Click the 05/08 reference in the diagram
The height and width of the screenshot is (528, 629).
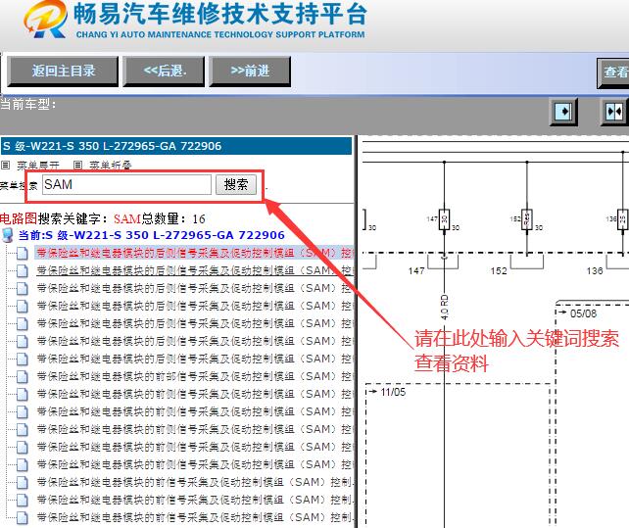coord(583,313)
